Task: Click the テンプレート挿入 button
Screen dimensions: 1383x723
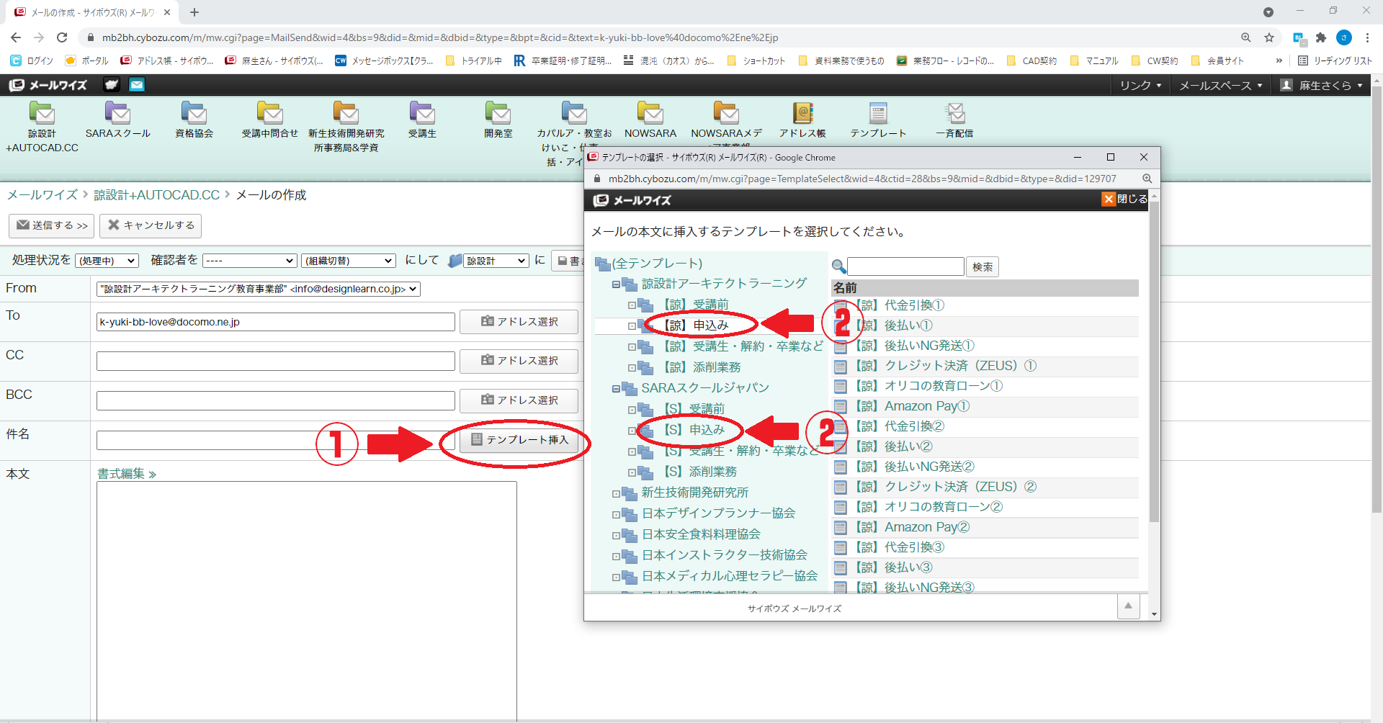Action: tap(519, 440)
